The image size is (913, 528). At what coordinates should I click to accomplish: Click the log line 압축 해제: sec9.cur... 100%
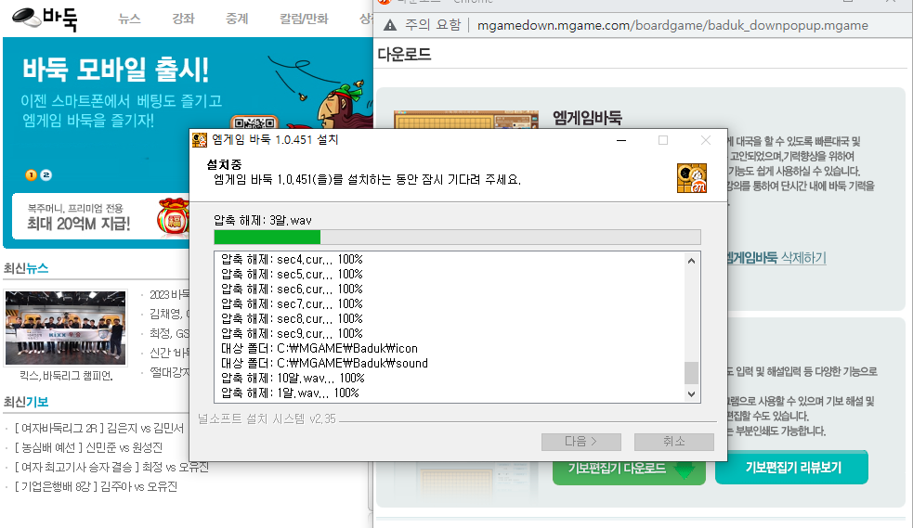(x=292, y=333)
